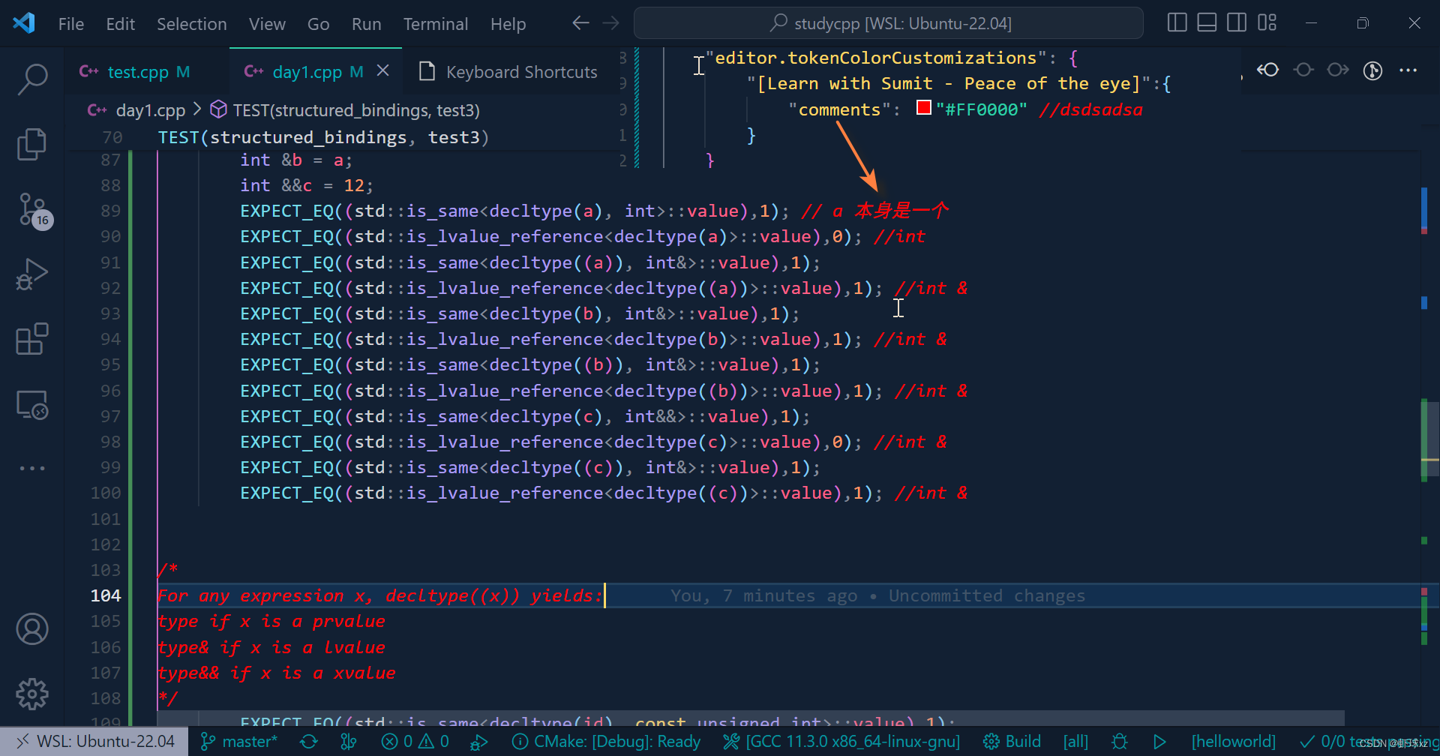Click the studycpp command center search box
Screen dimensions: 1440x756
(x=888, y=23)
